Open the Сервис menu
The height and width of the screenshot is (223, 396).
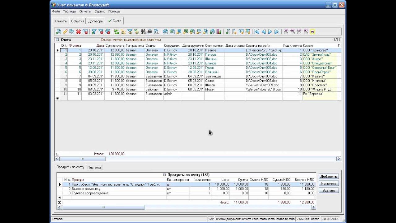tap(100, 11)
